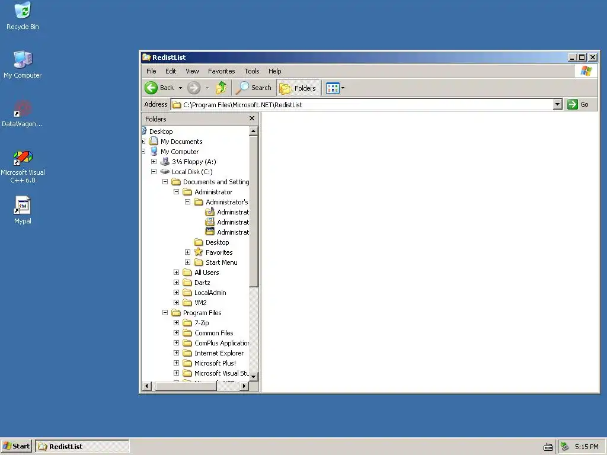This screenshot has width=607, height=455.
Task: Open the Views toolbar icon
Action: [333, 88]
